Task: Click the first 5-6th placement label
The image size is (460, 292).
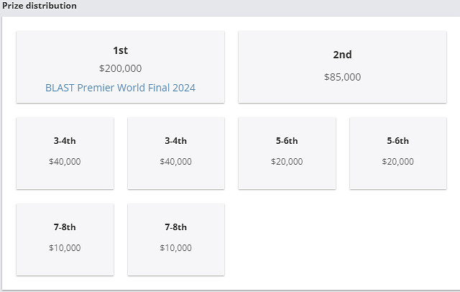Action: tap(287, 141)
